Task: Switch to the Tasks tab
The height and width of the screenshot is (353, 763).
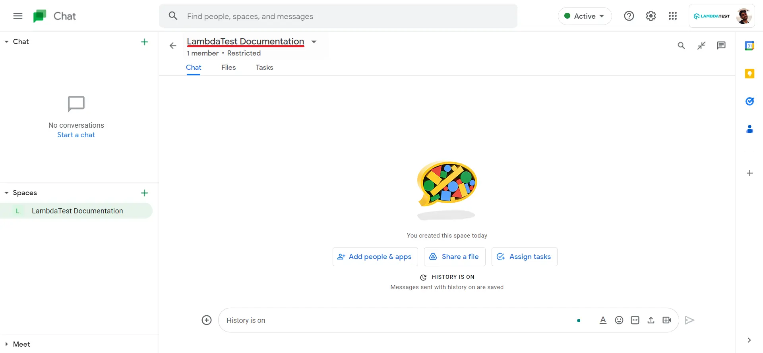Action: click(264, 67)
